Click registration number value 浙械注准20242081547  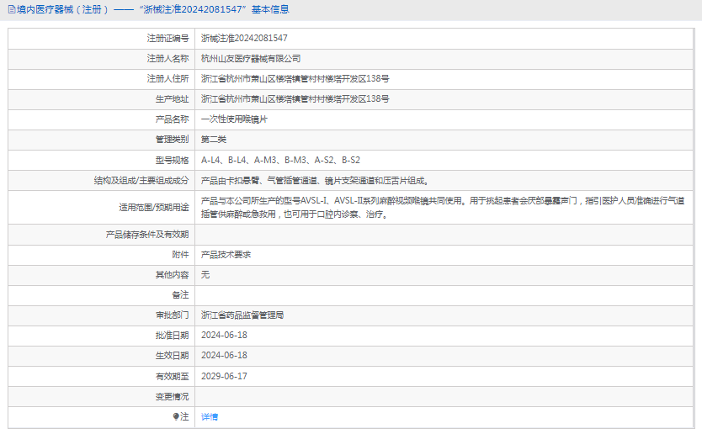[x=244, y=39]
